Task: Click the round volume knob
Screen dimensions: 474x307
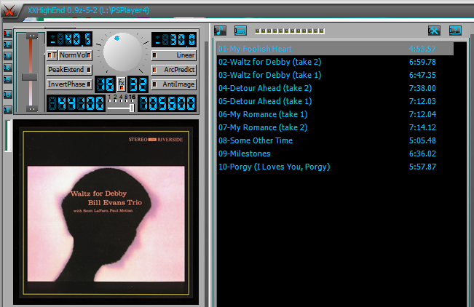Action: 122,52
